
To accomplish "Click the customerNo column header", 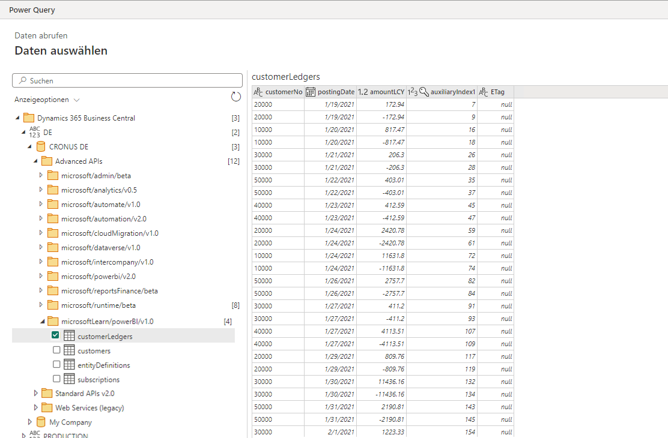I will tap(278, 92).
